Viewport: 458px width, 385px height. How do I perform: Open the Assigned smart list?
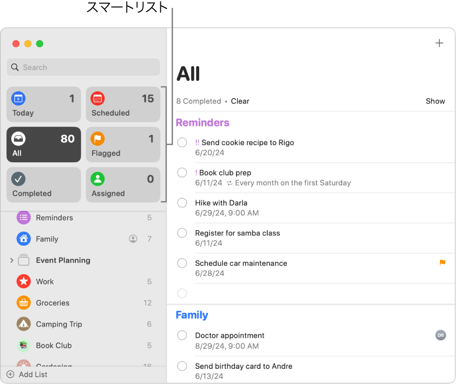click(x=123, y=185)
